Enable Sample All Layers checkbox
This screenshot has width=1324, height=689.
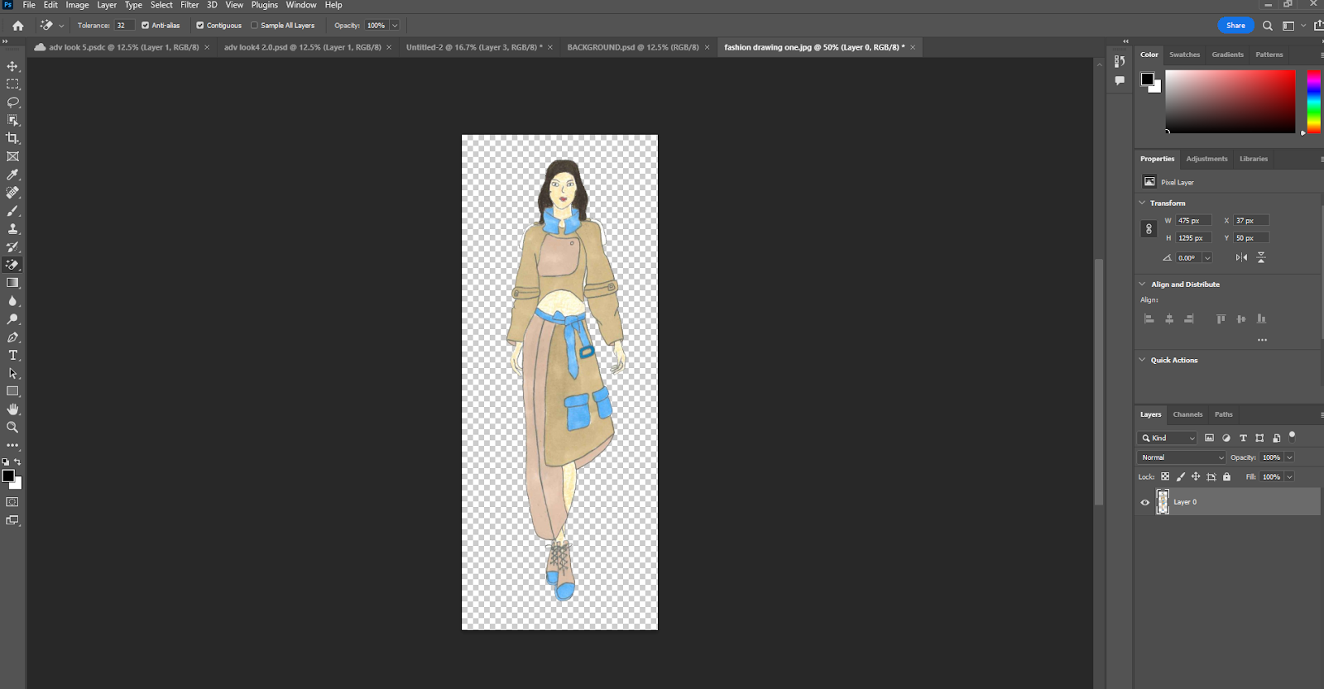click(254, 26)
